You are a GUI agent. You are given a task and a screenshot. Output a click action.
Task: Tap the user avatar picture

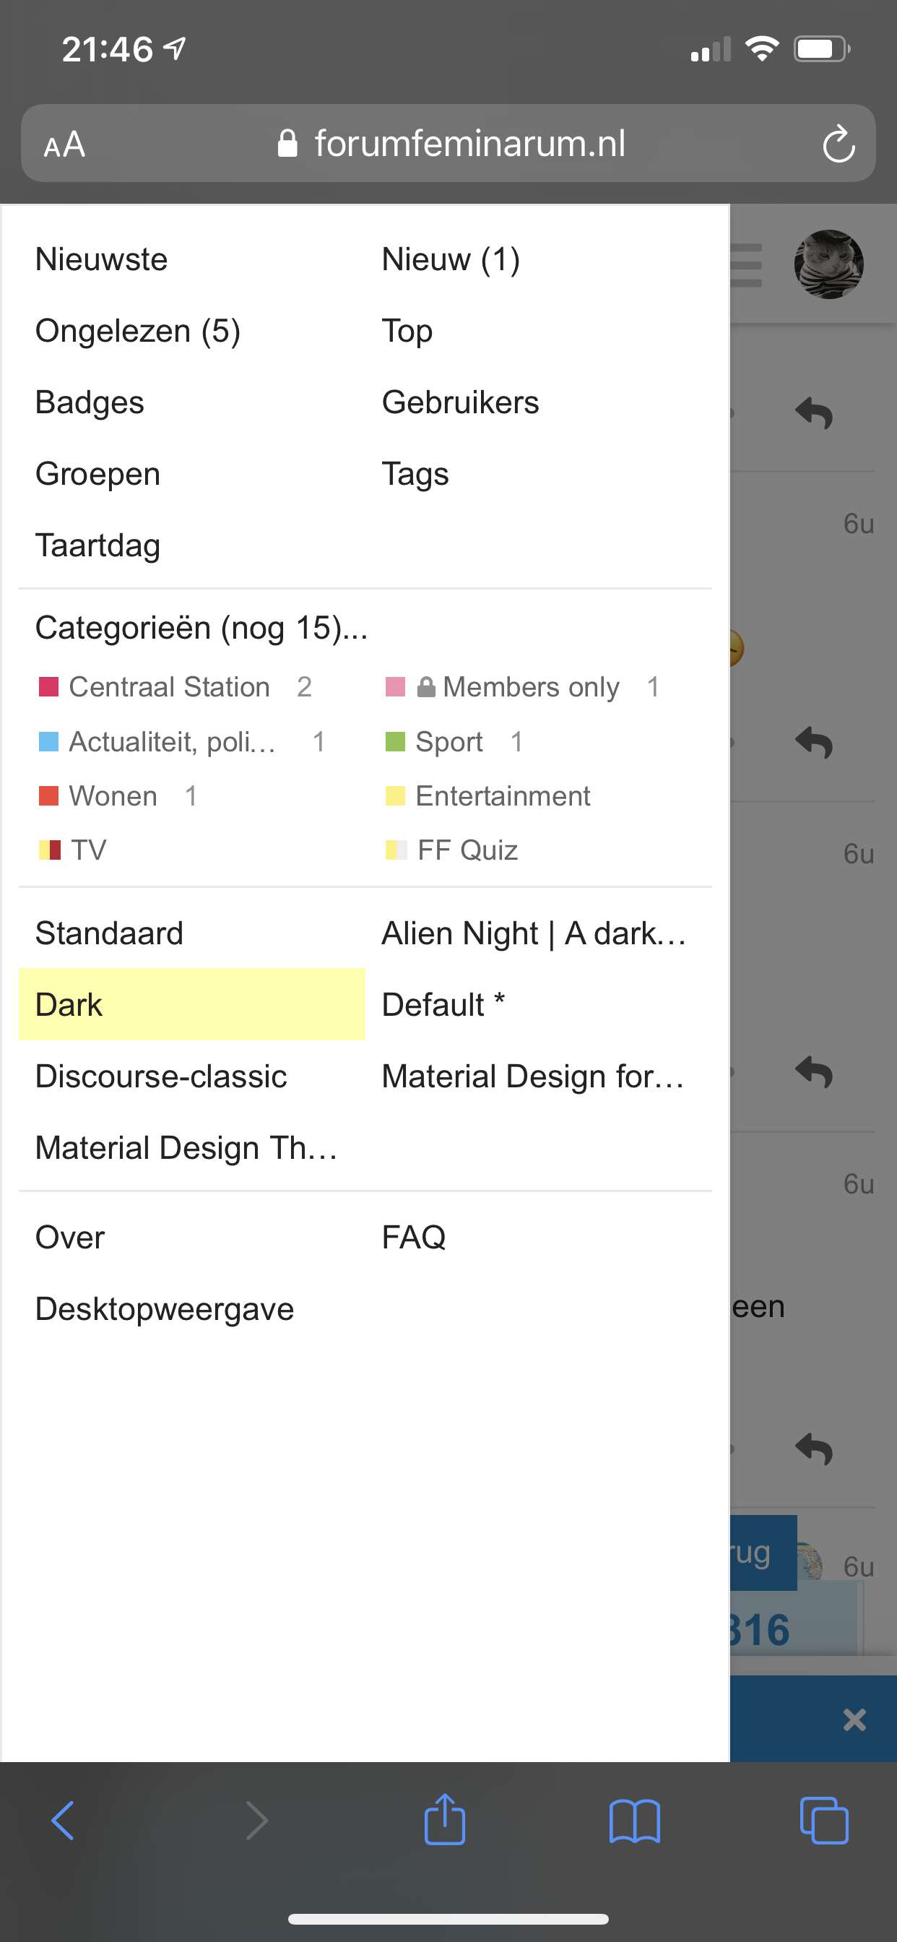coord(828,264)
